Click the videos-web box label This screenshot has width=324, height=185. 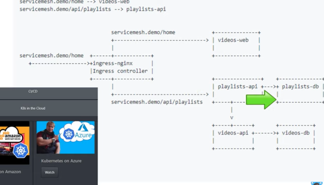pyautogui.click(x=233, y=40)
